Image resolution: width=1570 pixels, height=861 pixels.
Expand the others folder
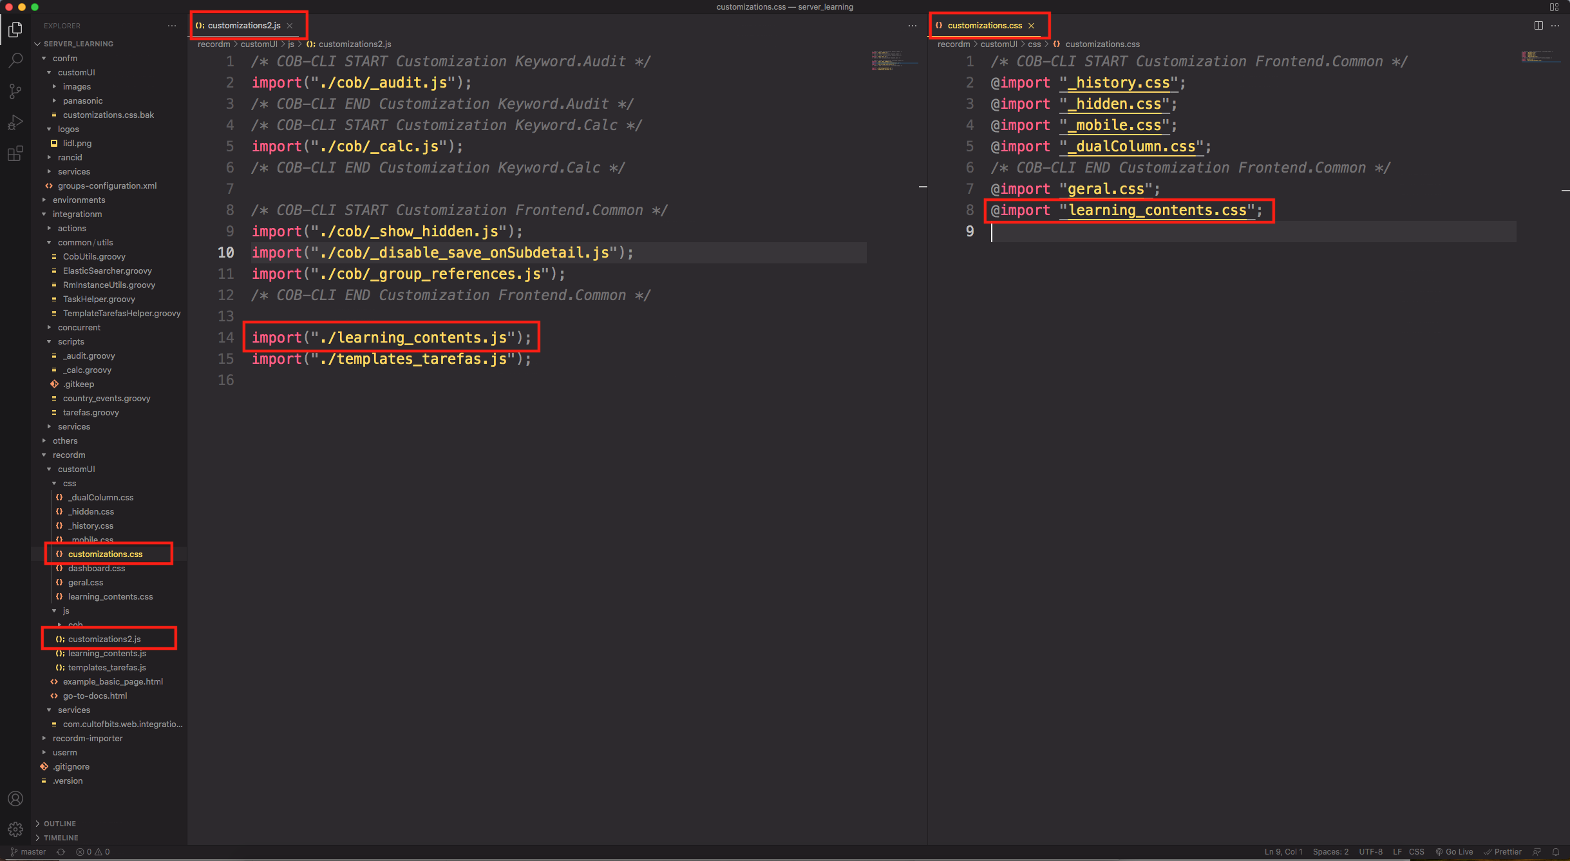pos(64,440)
